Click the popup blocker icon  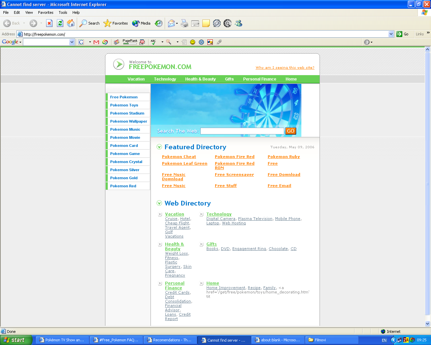click(142, 42)
